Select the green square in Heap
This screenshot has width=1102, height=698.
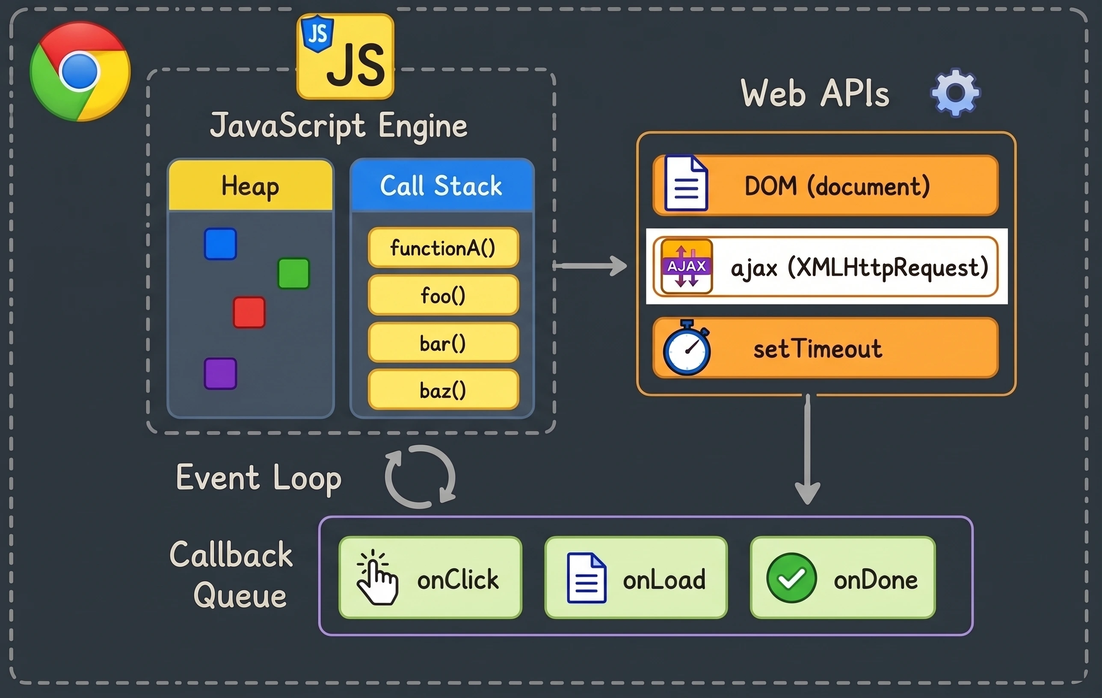(294, 274)
